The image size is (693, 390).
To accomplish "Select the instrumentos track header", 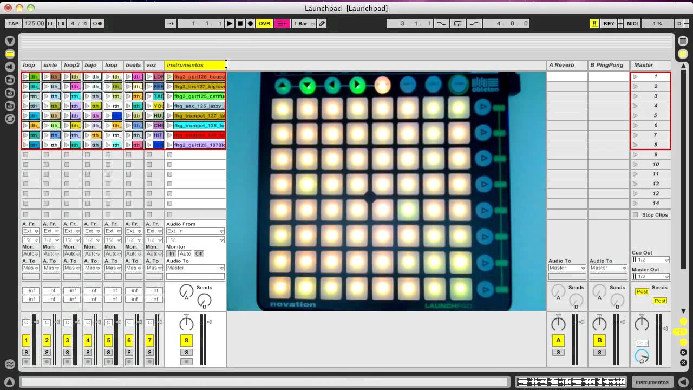I will (x=195, y=65).
